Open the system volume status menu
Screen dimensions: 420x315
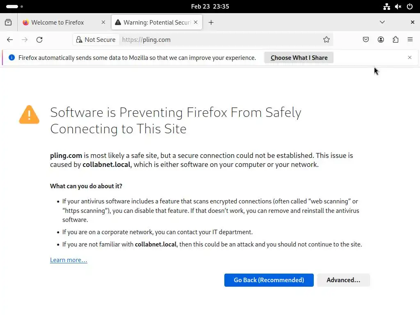[398, 7]
